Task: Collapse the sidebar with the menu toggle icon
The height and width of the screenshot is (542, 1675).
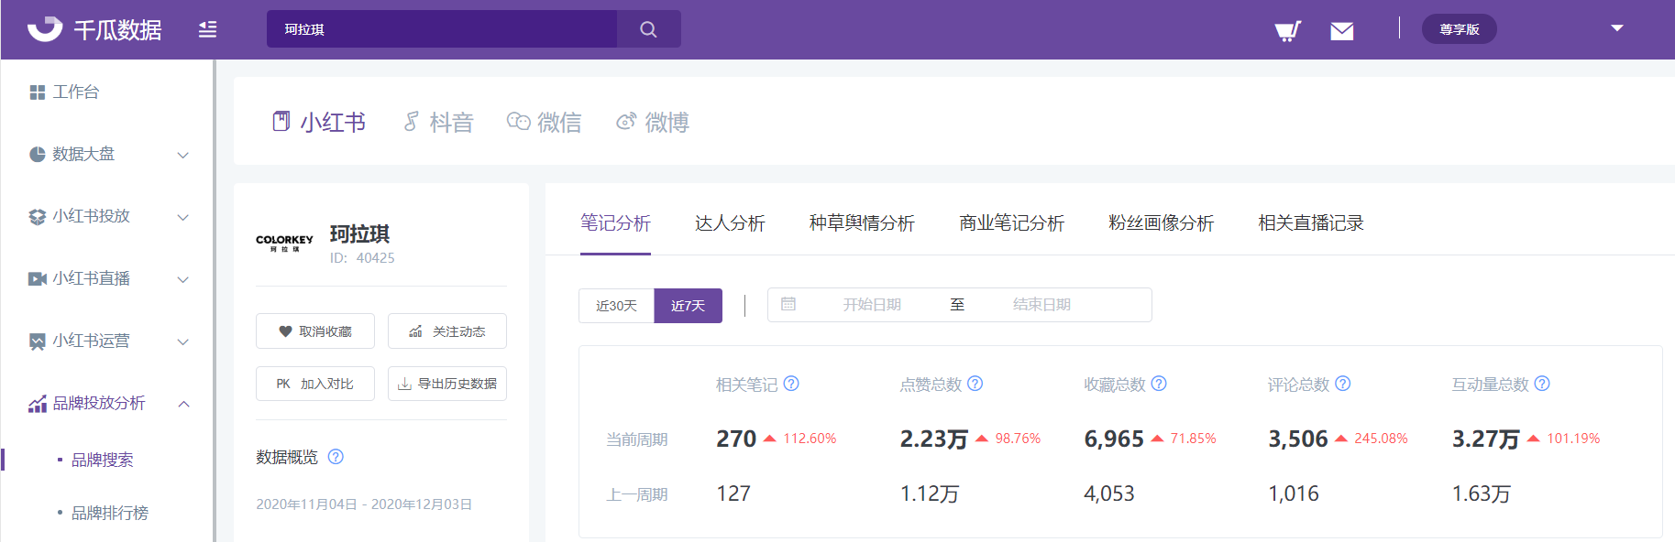Action: click(x=208, y=29)
